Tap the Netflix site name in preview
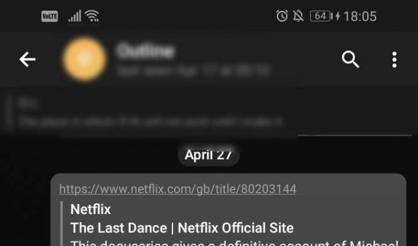418x246 pixels. pos(91,209)
